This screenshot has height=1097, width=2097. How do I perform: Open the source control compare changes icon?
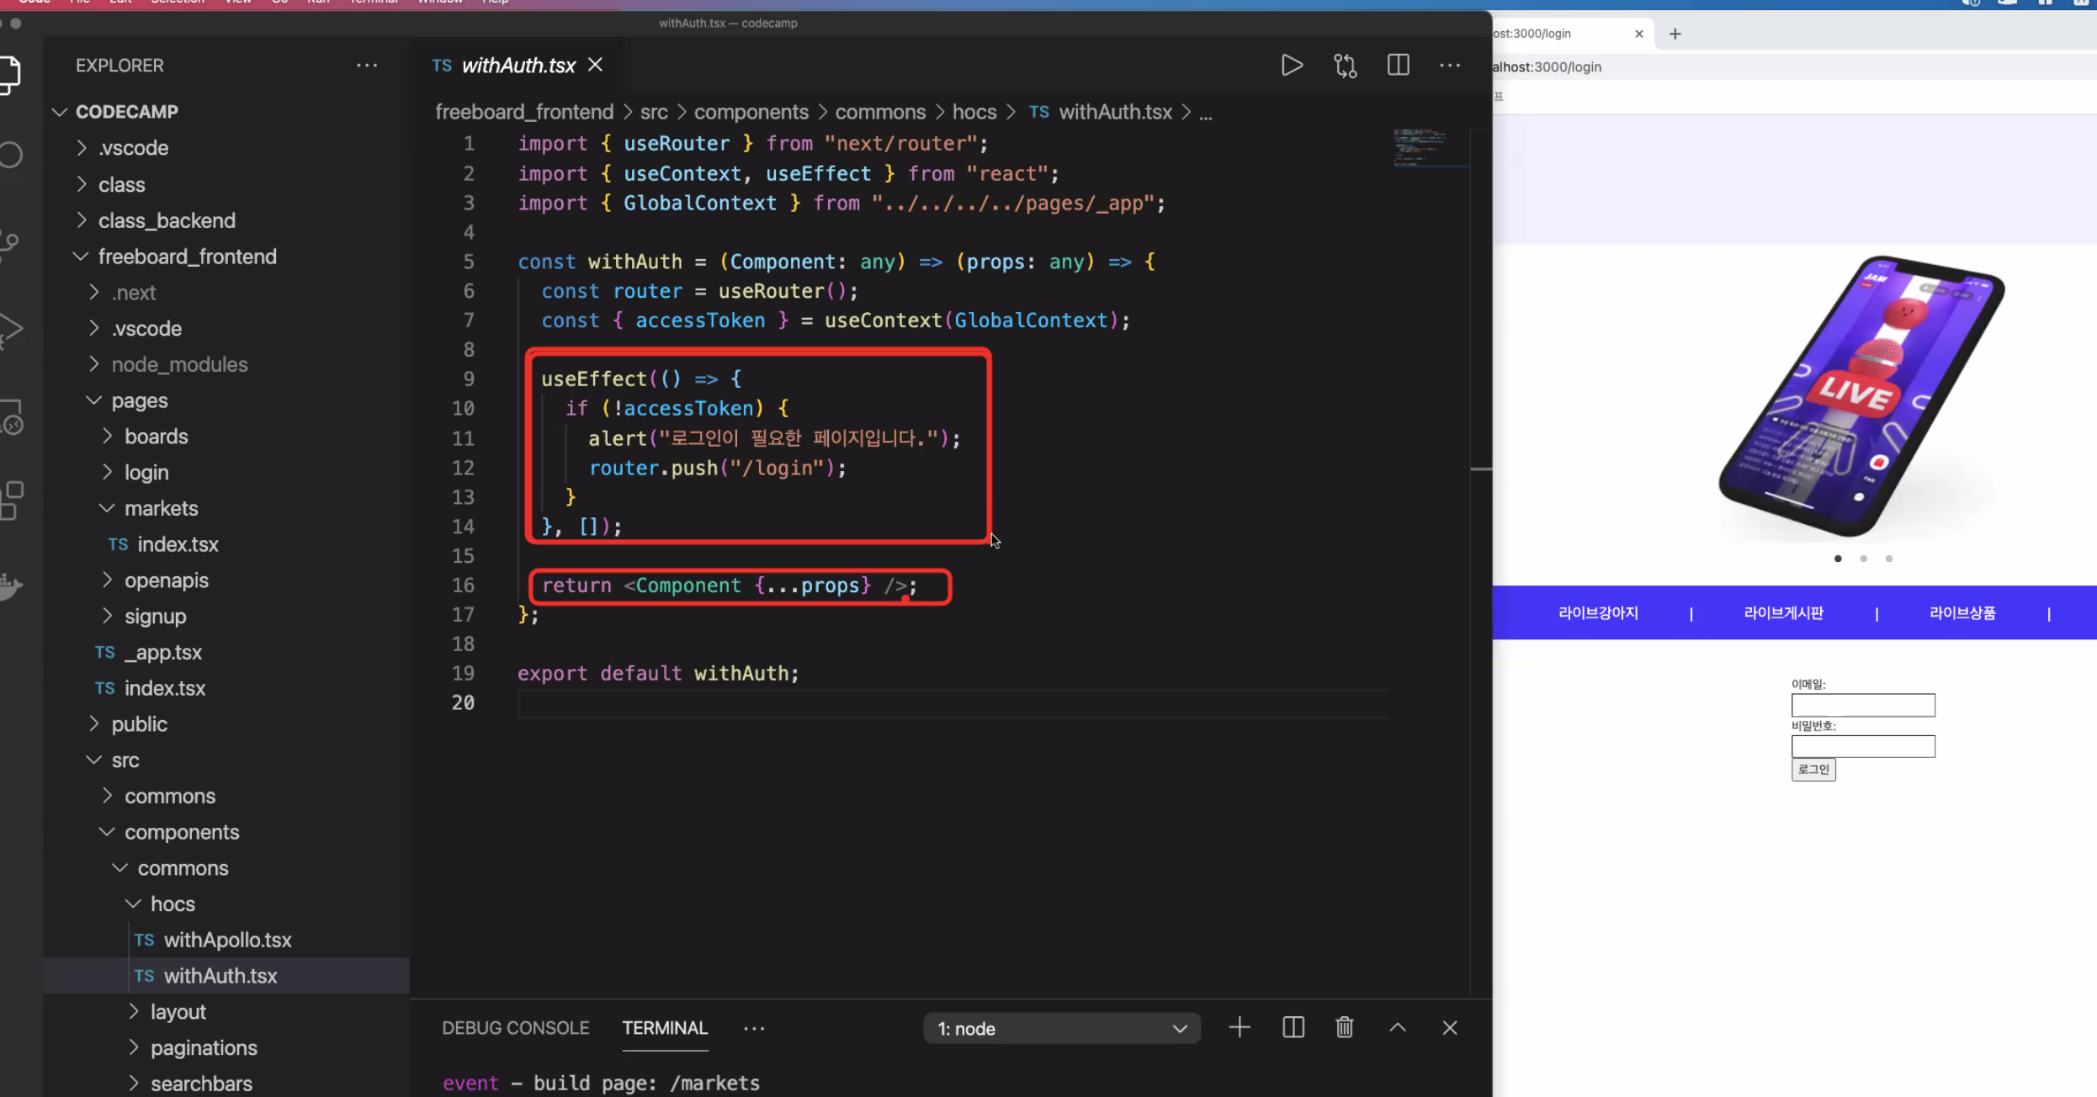click(x=1345, y=65)
